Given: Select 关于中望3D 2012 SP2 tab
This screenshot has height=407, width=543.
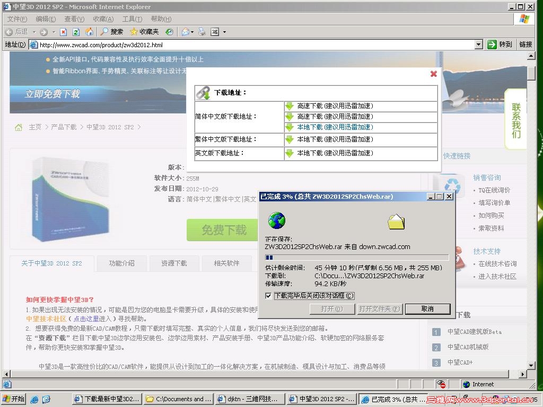Looking at the screenshot, I should [x=51, y=263].
